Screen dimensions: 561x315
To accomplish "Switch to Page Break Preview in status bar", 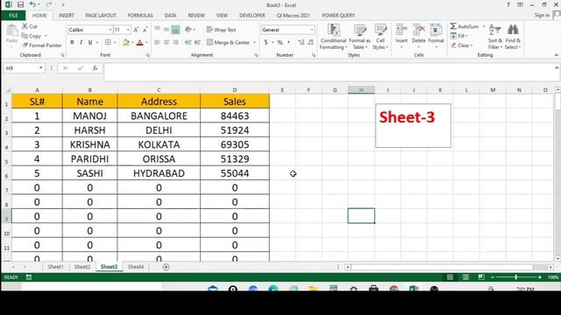I will [x=481, y=277].
